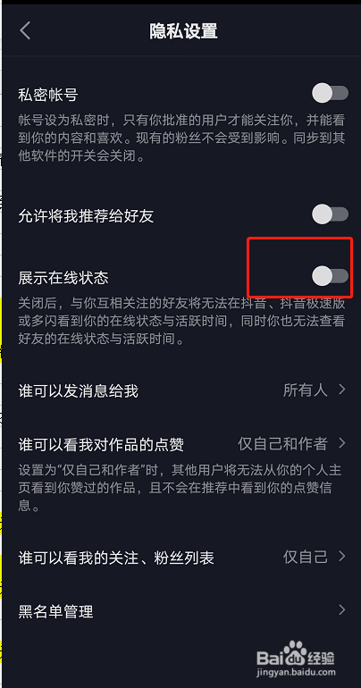Select 谁可以看我对作品的点赞 row
The image size is (361, 688).
point(182,444)
